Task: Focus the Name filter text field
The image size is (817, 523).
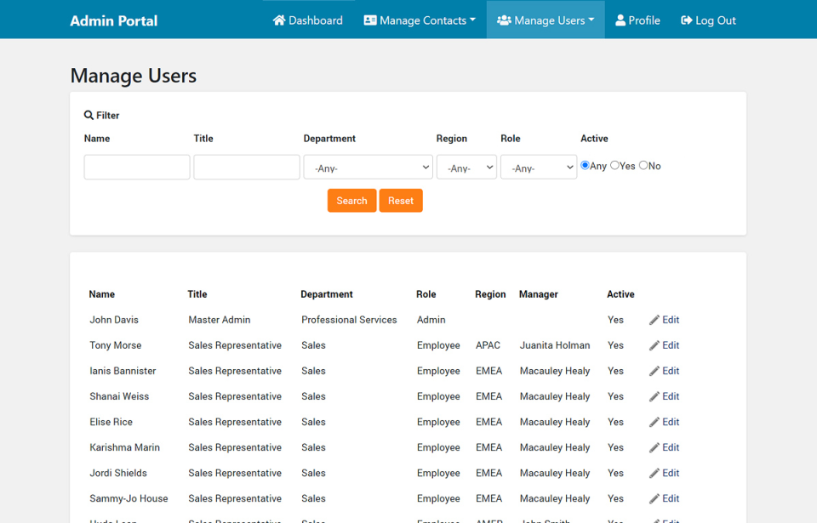Action: click(x=137, y=168)
